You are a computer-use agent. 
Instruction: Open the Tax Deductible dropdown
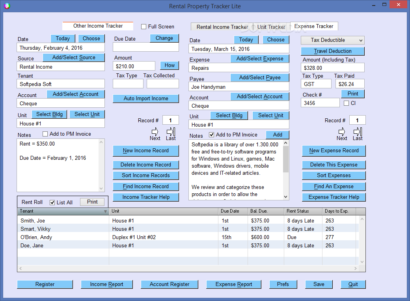(333, 40)
